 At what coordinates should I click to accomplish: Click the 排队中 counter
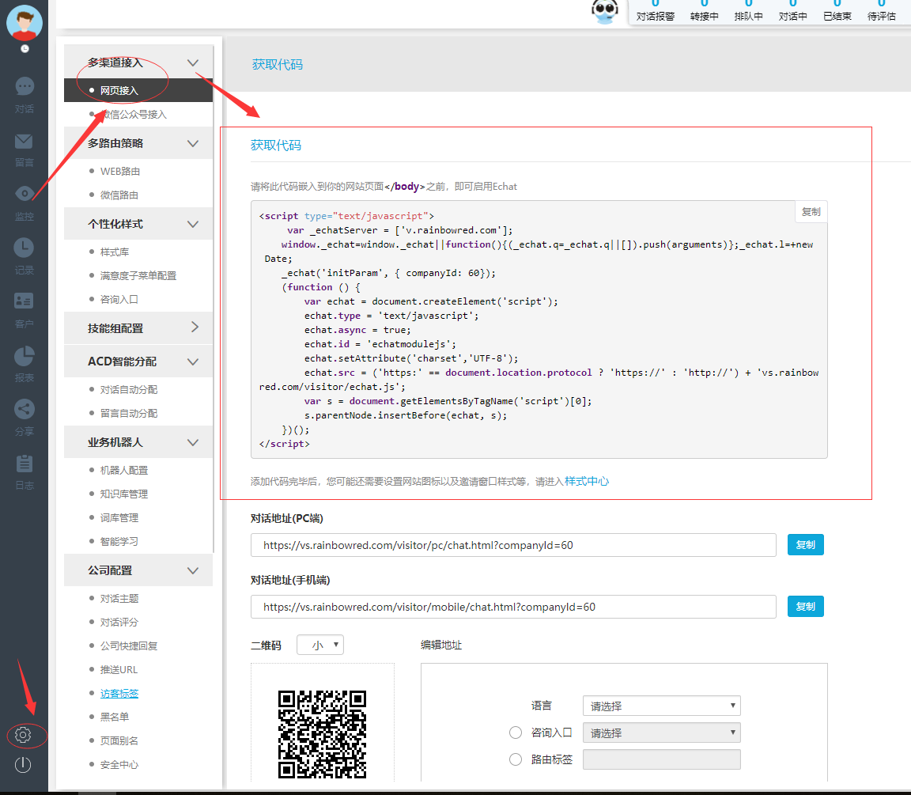pyautogui.click(x=748, y=11)
